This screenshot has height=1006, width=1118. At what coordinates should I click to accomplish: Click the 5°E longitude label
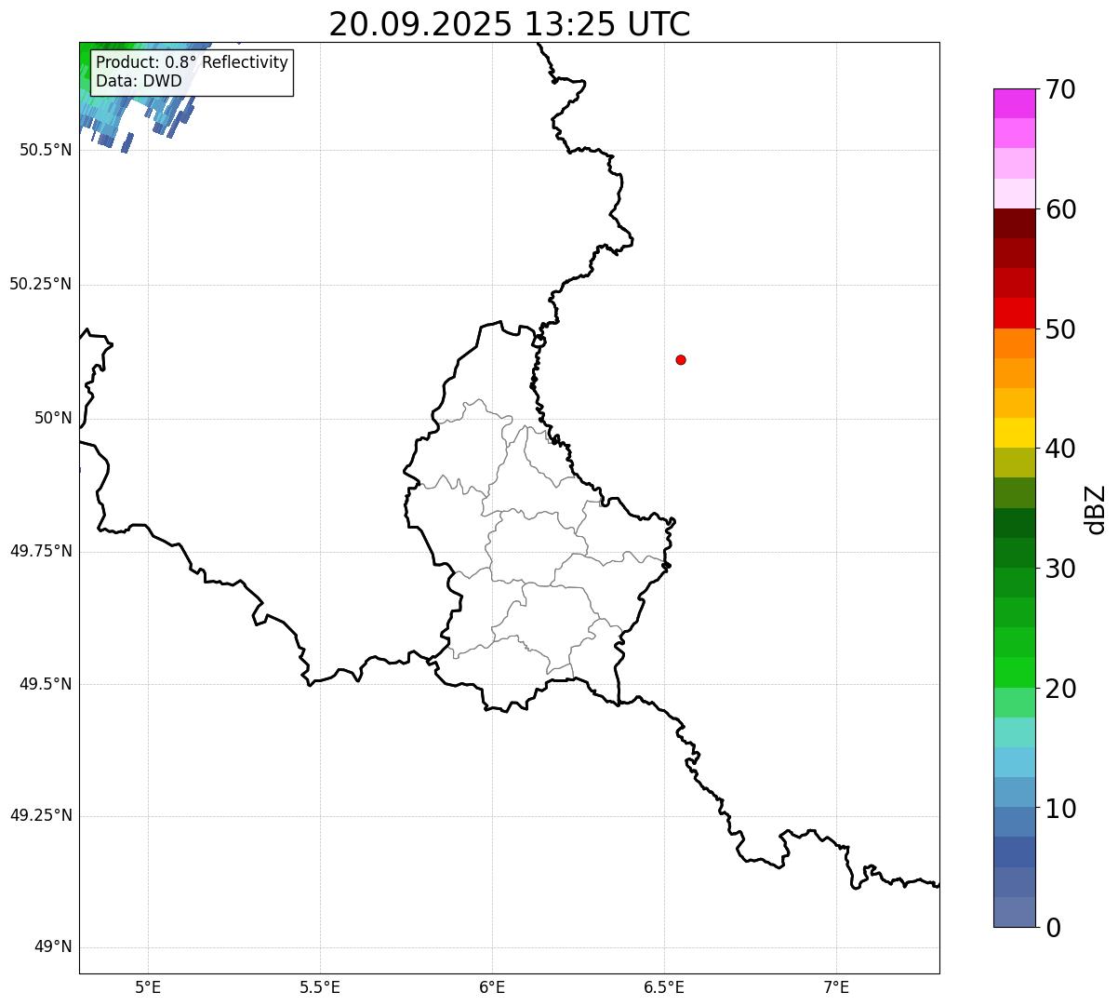[148, 986]
